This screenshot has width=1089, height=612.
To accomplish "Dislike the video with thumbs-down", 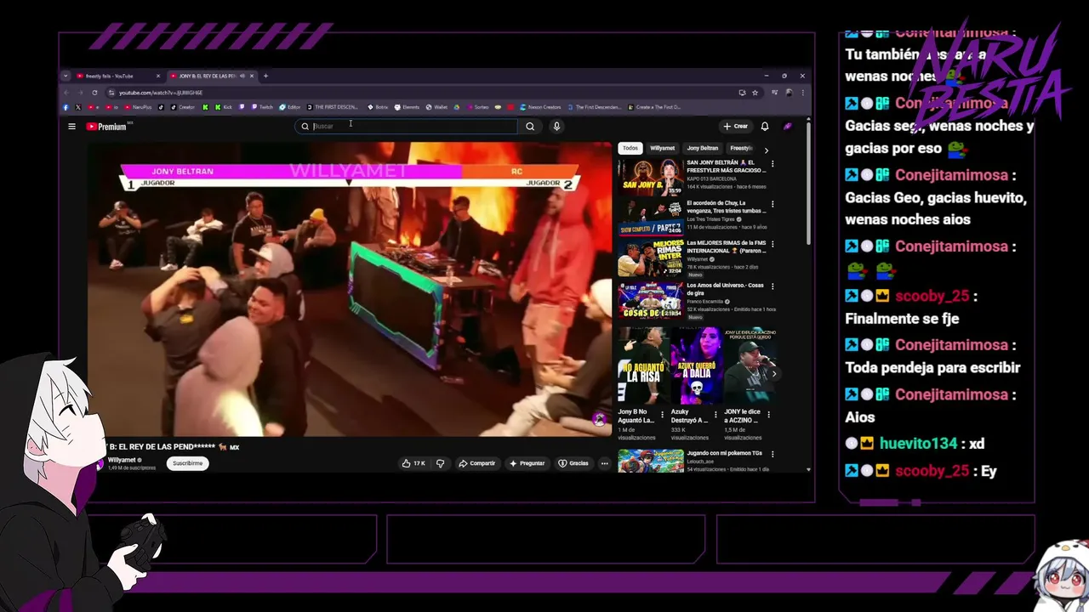I will (440, 463).
